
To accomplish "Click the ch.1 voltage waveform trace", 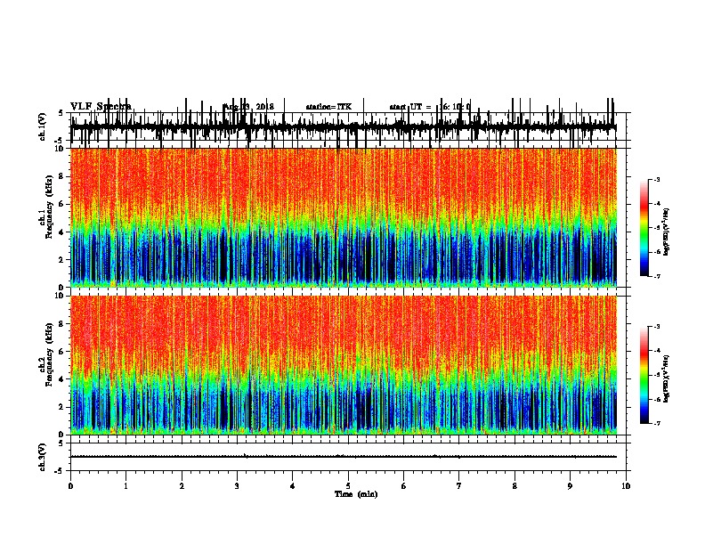I will tap(344, 127).
